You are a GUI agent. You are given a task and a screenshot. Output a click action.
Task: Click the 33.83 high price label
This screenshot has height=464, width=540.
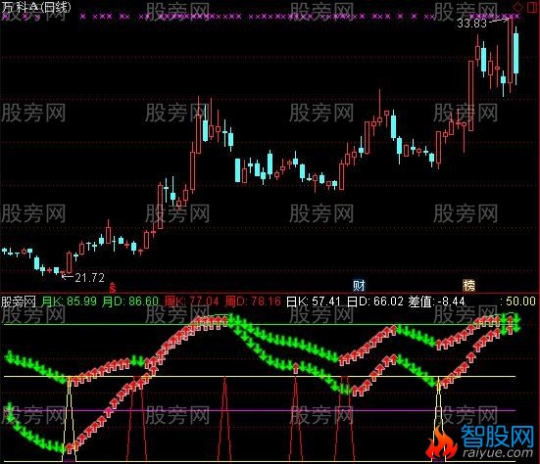coord(471,23)
